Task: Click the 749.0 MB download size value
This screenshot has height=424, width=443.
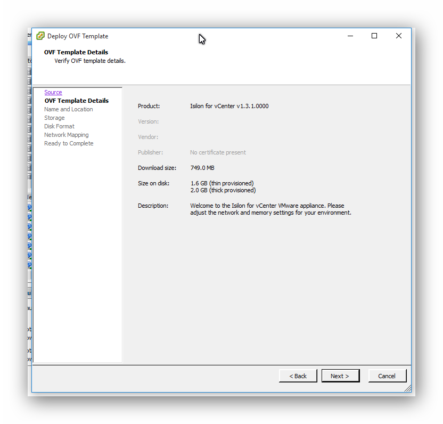Action: coord(202,168)
